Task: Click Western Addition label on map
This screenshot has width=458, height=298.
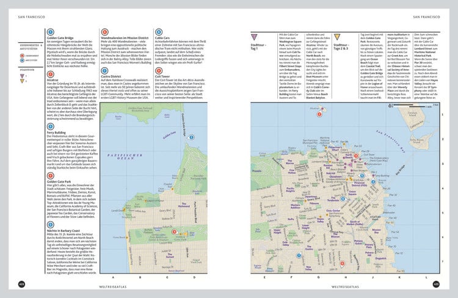Action: pos(296,206)
